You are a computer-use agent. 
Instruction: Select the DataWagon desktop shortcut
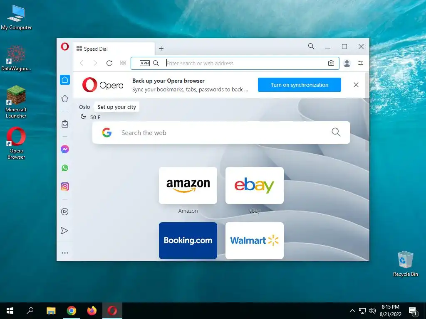[16, 58]
